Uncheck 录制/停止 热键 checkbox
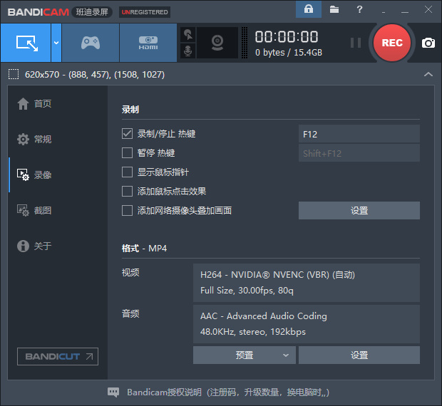 tap(127, 134)
